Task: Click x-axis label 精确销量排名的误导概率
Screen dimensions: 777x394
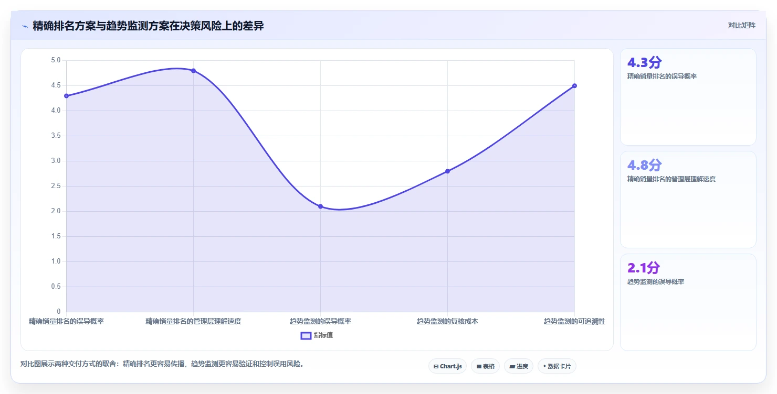Action: pyautogui.click(x=66, y=321)
